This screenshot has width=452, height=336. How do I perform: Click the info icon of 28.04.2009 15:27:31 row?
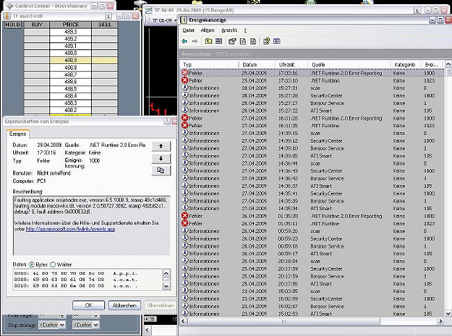185,88
